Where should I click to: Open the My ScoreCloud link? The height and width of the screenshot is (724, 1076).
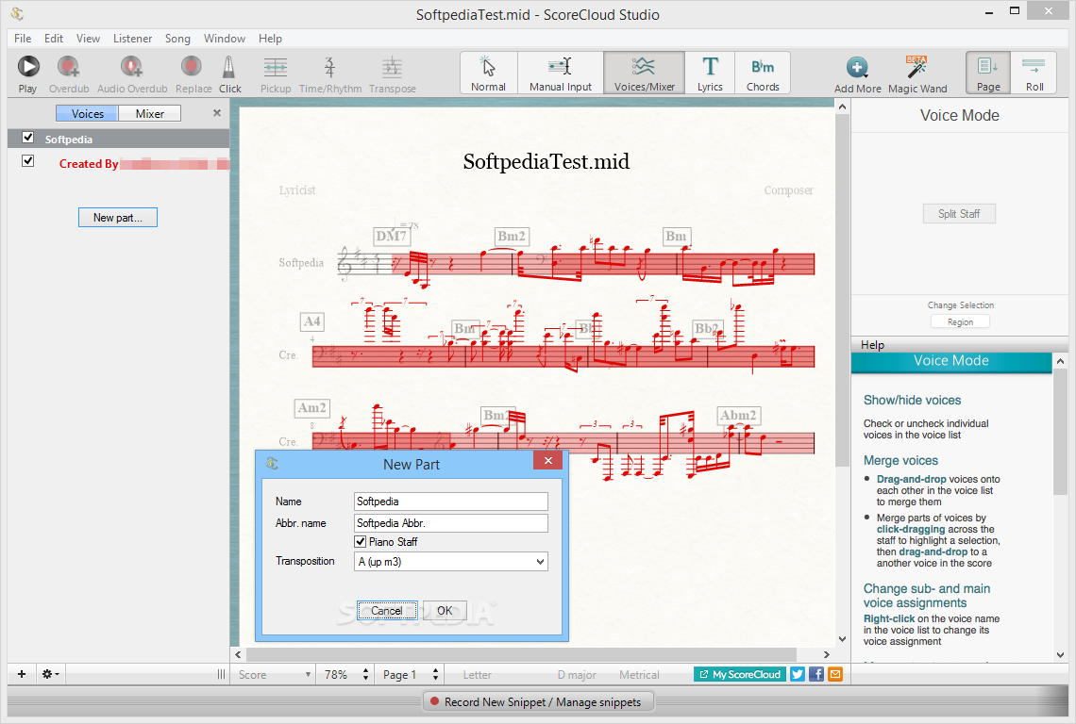(740, 674)
